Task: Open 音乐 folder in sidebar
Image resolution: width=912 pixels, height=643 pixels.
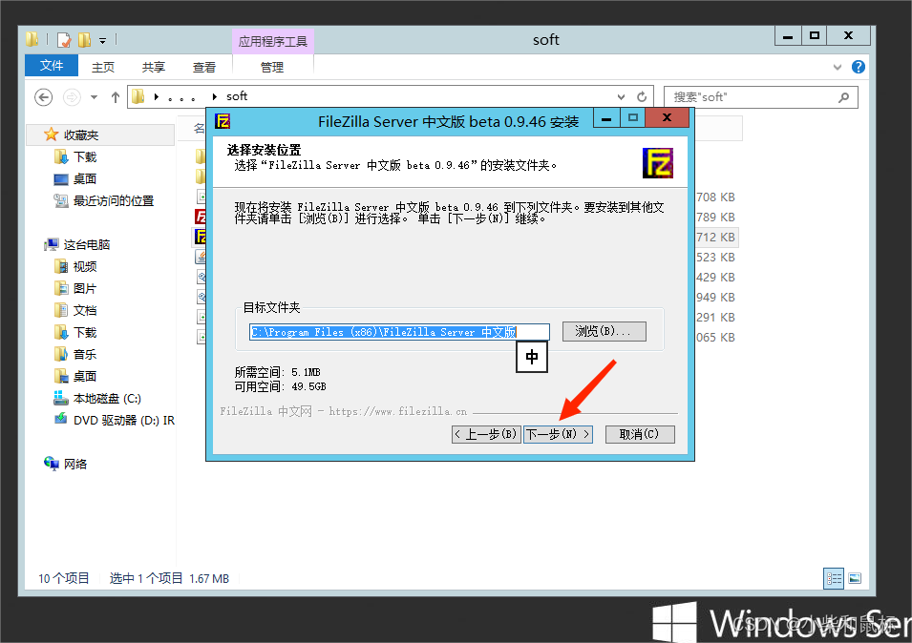Action: 85,354
